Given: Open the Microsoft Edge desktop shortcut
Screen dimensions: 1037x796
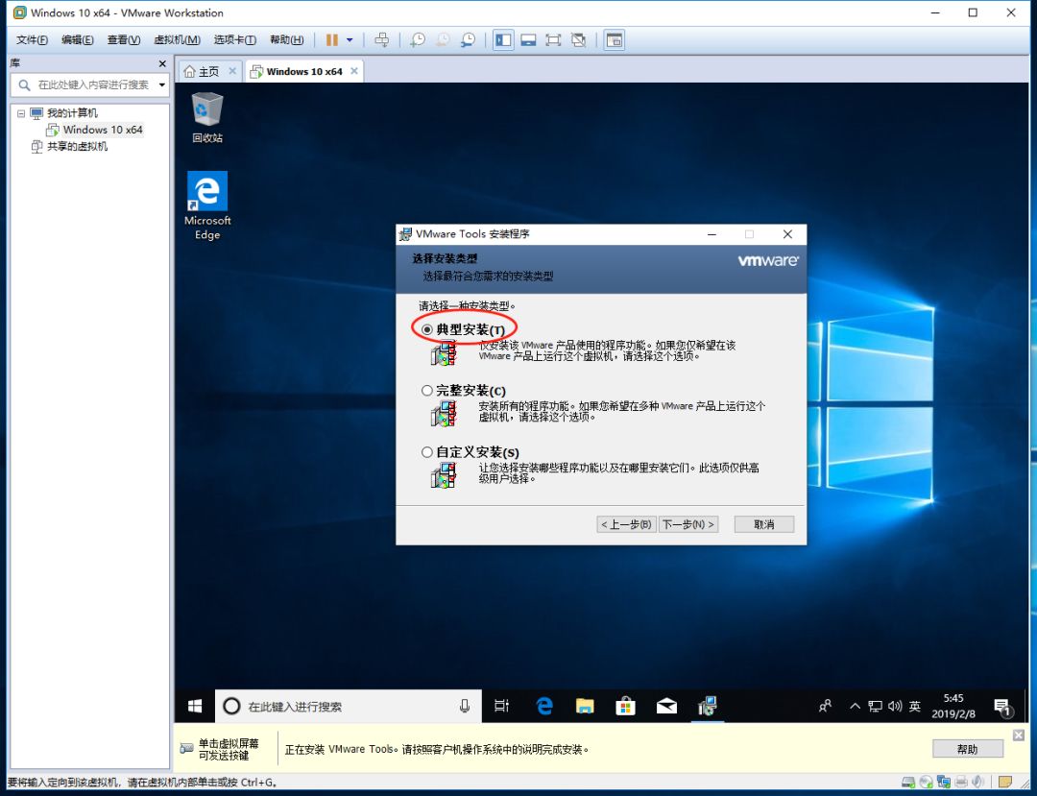Looking at the screenshot, I should [x=207, y=205].
